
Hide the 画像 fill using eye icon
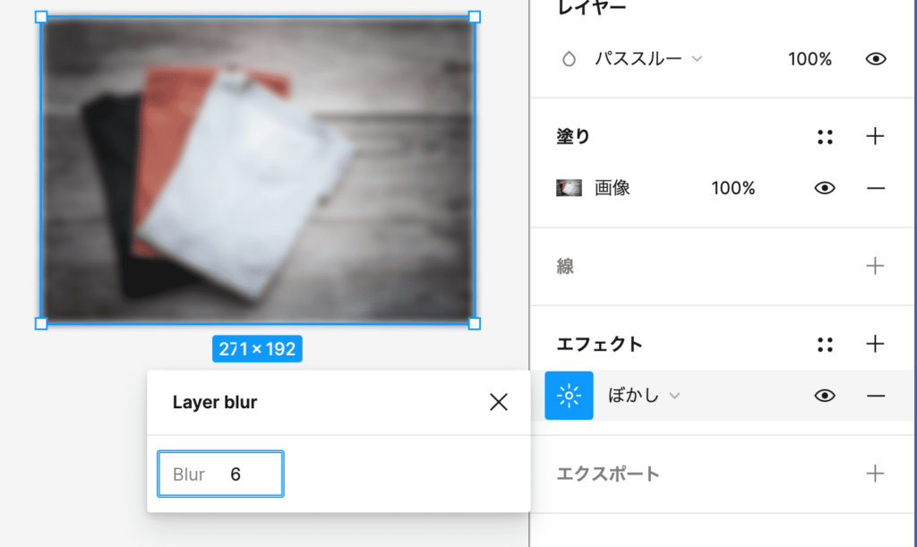tap(825, 188)
